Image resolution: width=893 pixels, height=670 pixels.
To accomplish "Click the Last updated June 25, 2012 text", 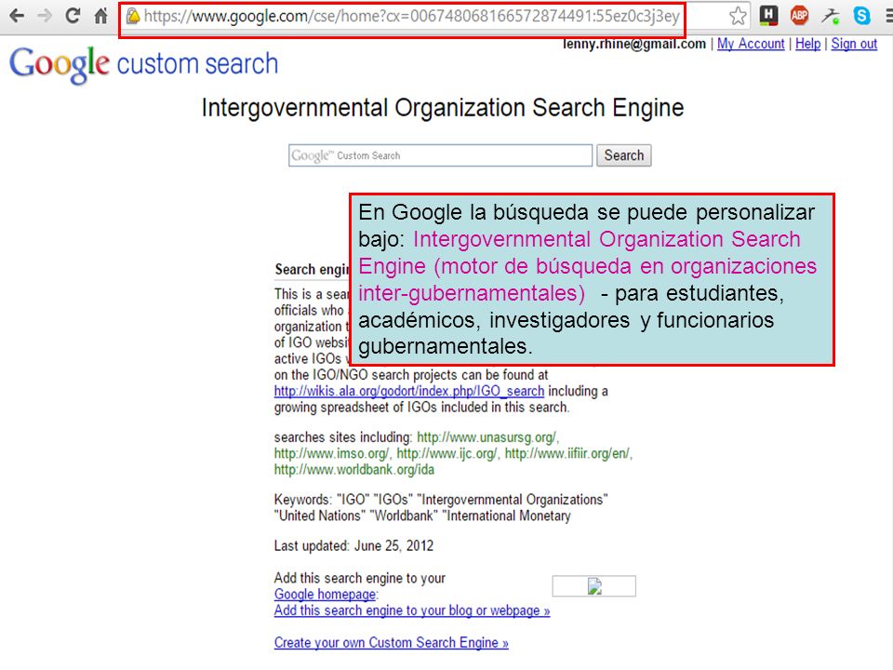I will coord(353,546).
